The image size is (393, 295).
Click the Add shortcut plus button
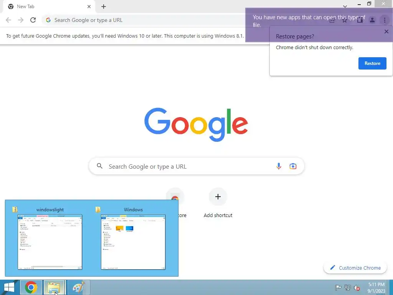218,197
